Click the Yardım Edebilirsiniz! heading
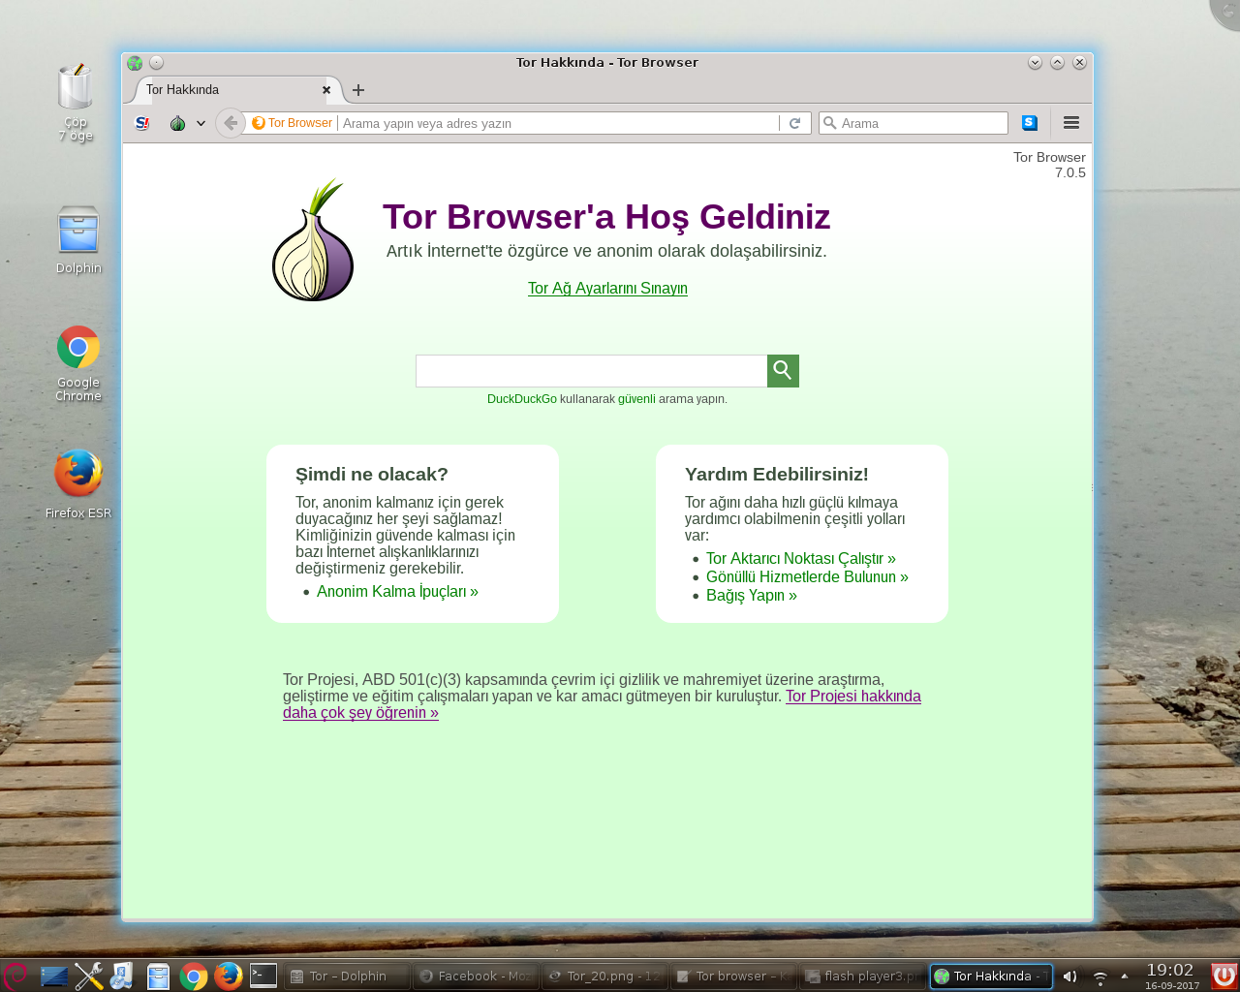 (x=777, y=474)
